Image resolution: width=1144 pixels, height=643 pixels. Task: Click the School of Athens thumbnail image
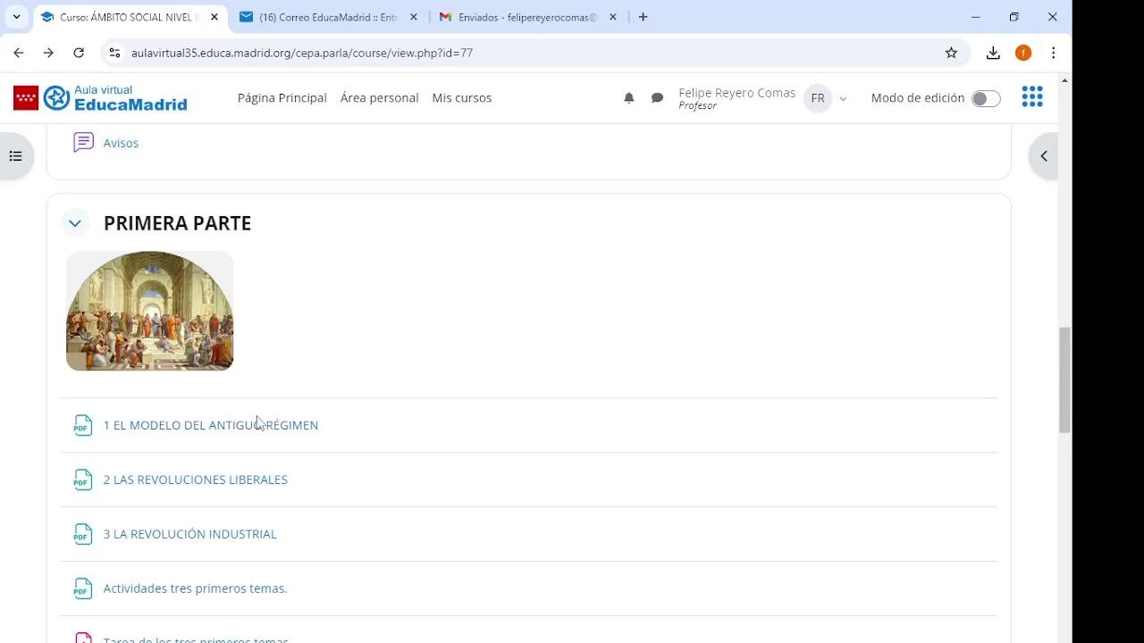(150, 311)
